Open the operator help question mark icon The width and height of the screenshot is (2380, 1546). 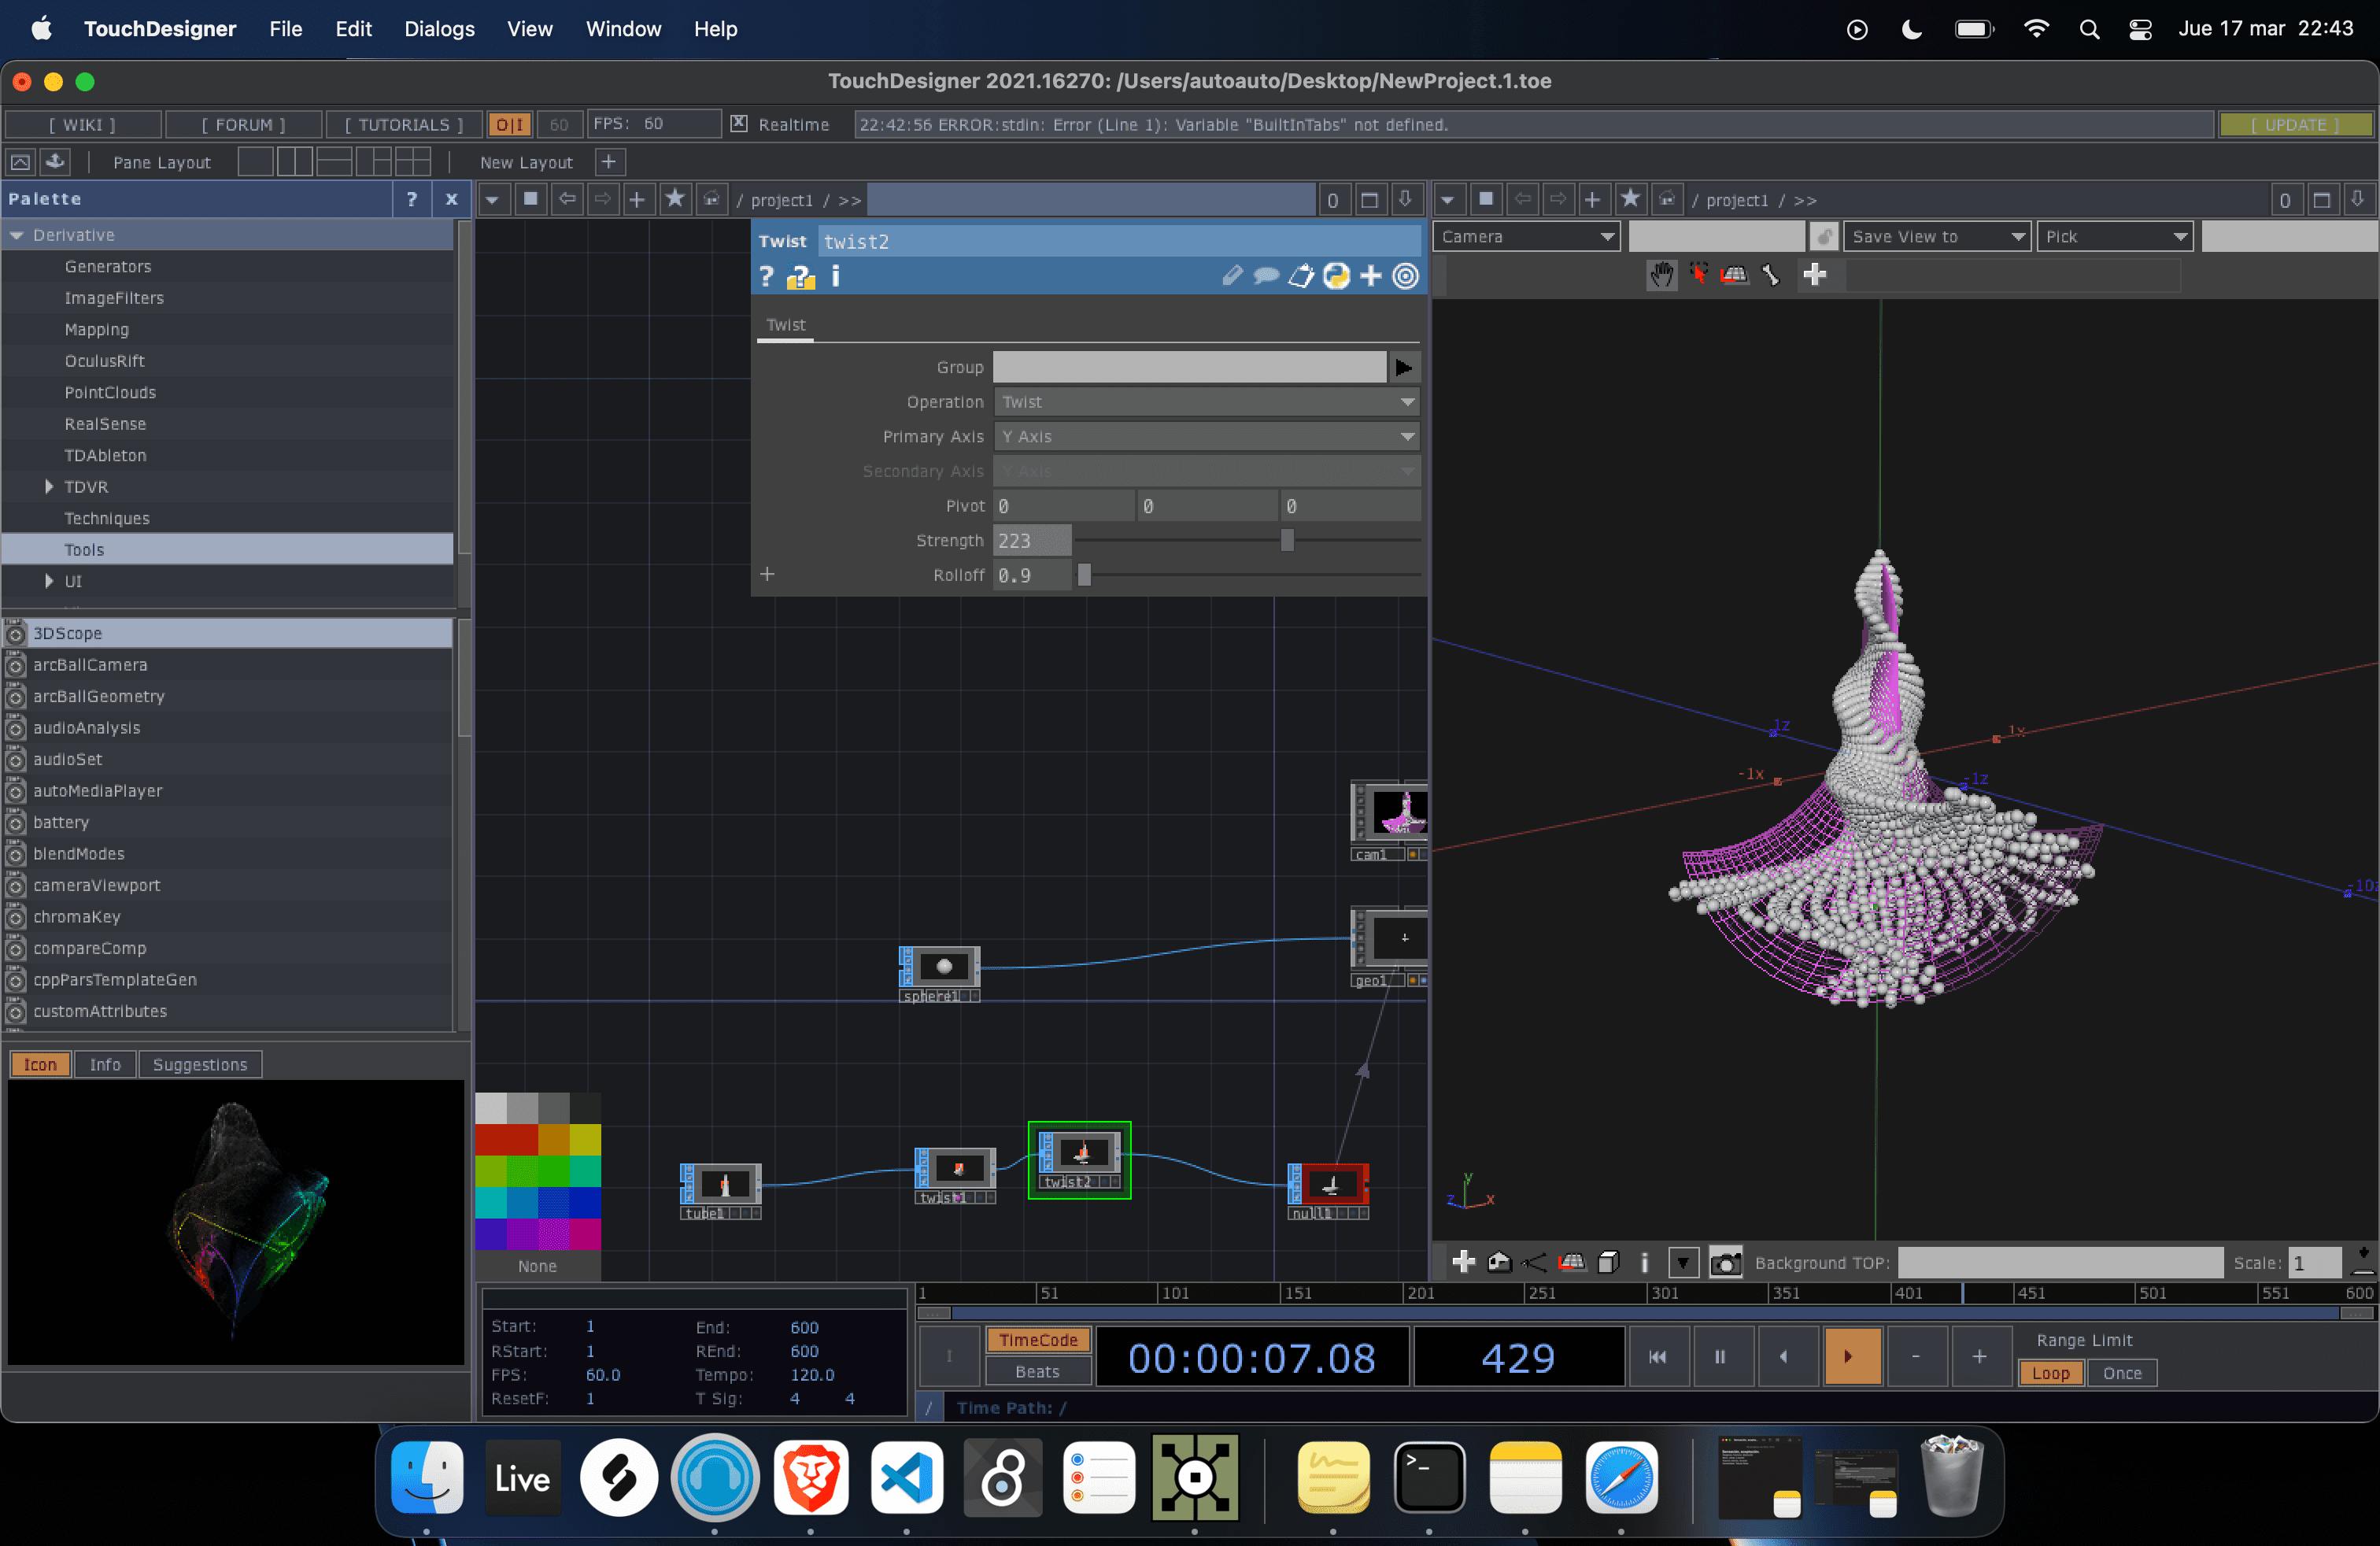pos(766,276)
